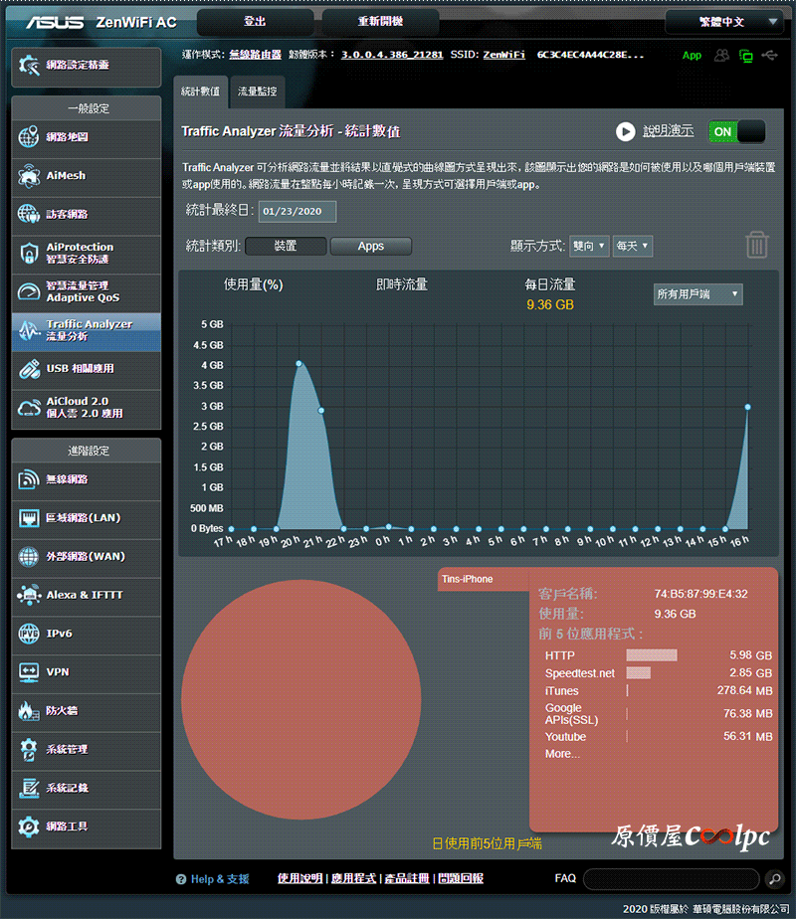Open the feedback footer link
This screenshot has width=796, height=919.
pos(461,878)
